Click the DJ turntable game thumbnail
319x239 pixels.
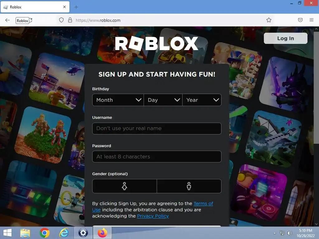(x=259, y=193)
